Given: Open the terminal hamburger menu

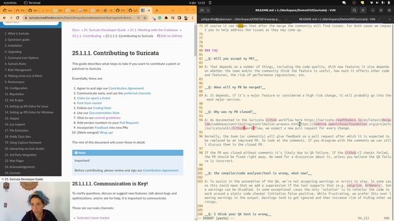Looking at the screenshot, I should (363, 10).
